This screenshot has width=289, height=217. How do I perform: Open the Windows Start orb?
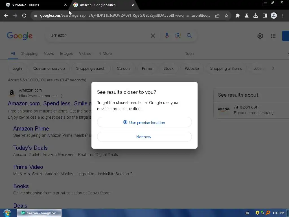[x=7, y=213]
